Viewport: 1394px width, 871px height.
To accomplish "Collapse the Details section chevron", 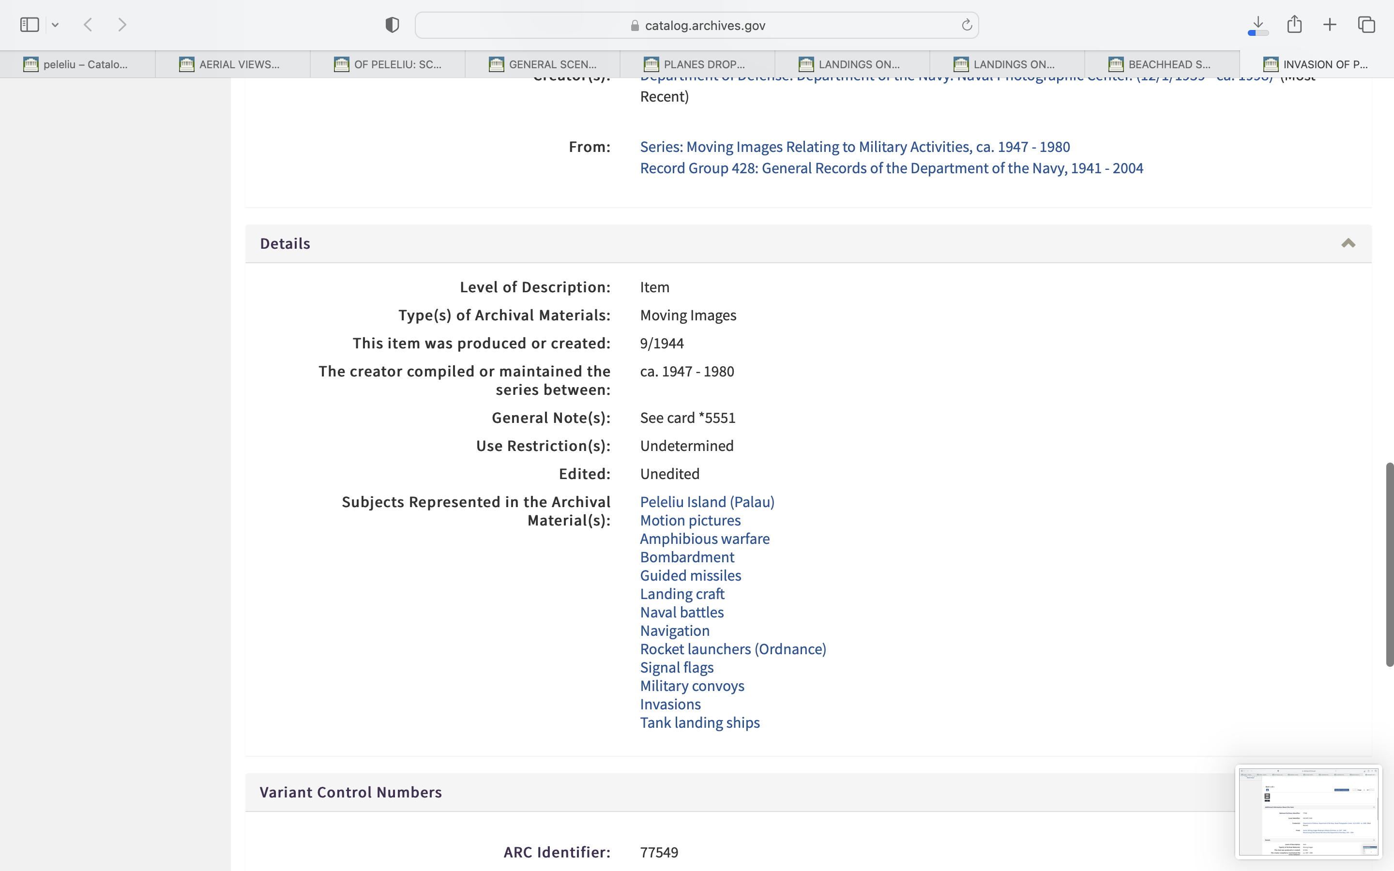I will [1348, 243].
